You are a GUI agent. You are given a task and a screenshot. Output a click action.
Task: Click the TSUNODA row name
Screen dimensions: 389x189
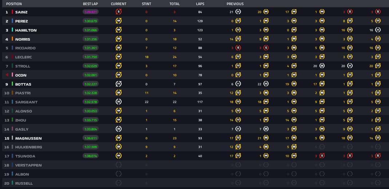pos(25,156)
